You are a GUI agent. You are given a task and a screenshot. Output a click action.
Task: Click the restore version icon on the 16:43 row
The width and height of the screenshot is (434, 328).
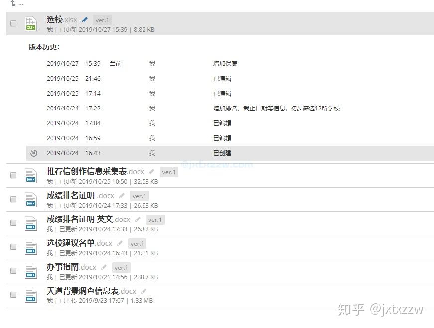34,153
